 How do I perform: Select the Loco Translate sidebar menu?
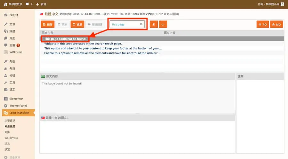(18, 113)
